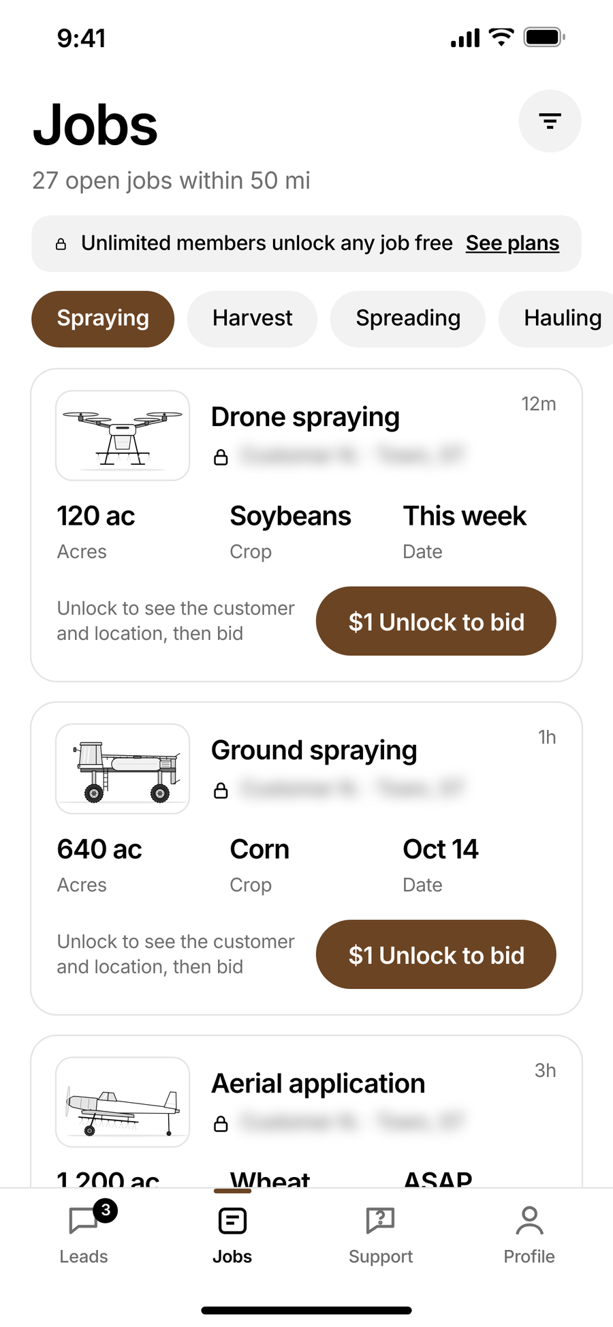Unlock the Ground spraying job for $1
Image resolution: width=613 pixels, height=1327 pixels.
tap(436, 954)
